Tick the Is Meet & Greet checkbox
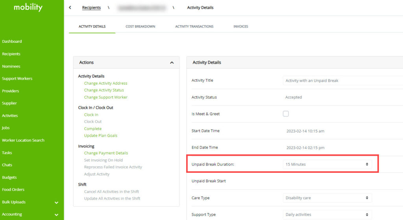 click(286, 114)
